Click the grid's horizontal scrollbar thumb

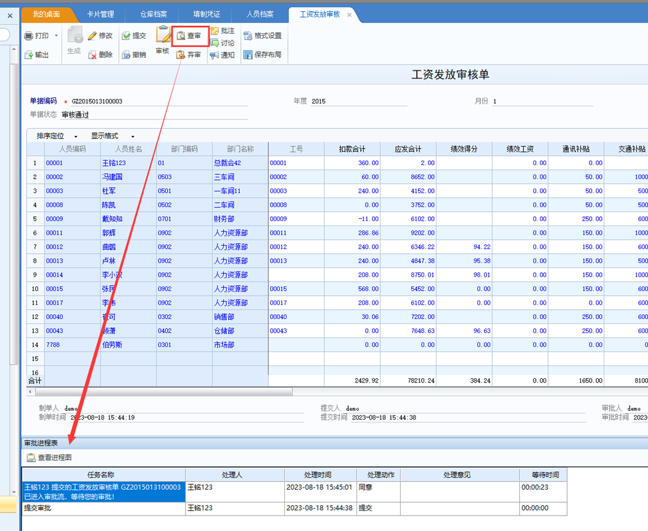[164, 391]
